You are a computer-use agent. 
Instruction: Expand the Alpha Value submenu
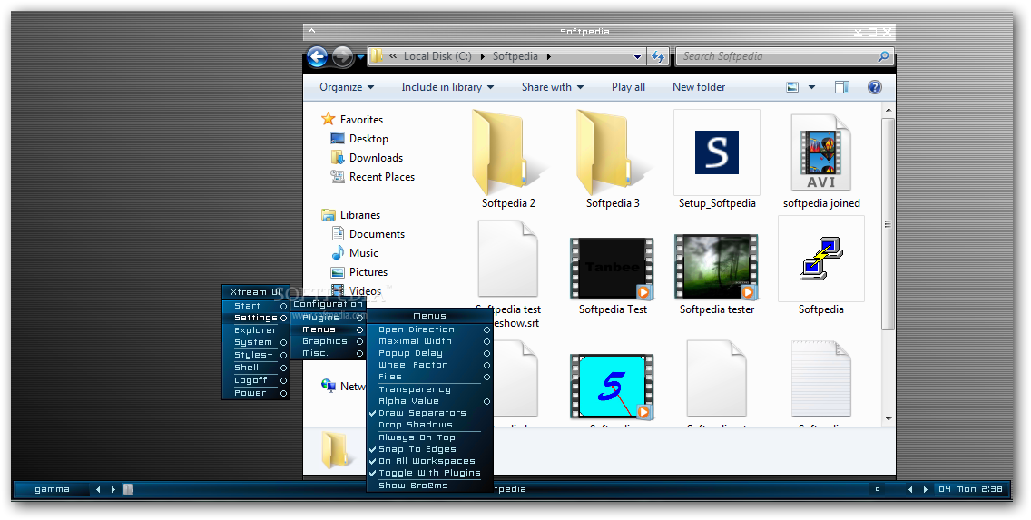pyautogui.click(x=429, y=401)
